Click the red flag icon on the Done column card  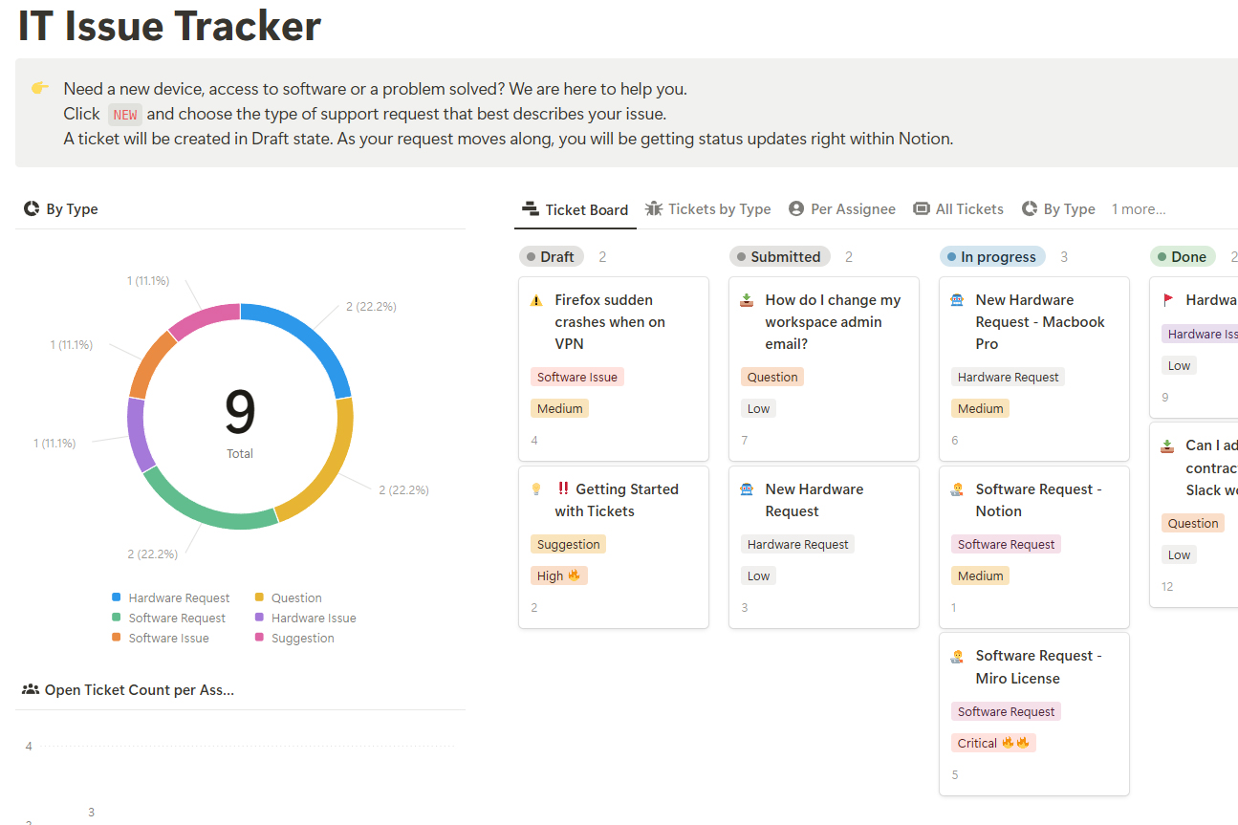click(1167, 299)
